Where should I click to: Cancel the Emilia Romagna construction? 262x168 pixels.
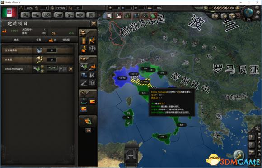click(x=71, y=69)
